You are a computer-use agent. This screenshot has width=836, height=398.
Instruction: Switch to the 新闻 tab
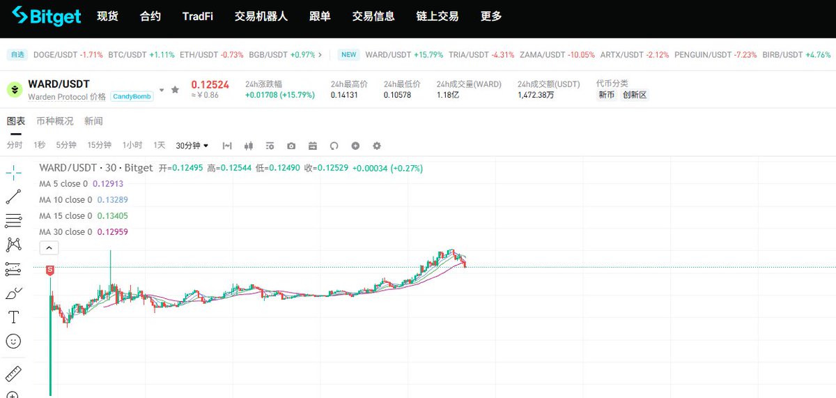[x=93, y=121]
